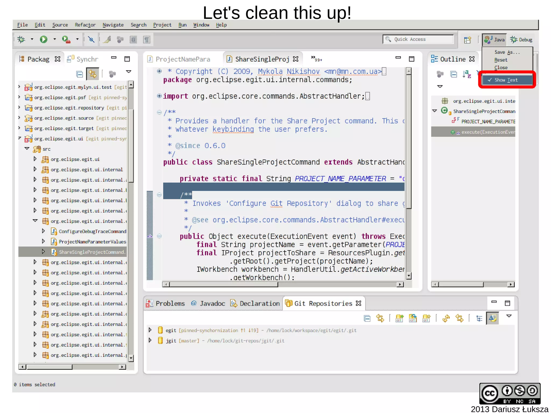The width and height of the screenshot is (551, 413).
Task: Click Reset in perspective context menu
Action: point(501,60)
